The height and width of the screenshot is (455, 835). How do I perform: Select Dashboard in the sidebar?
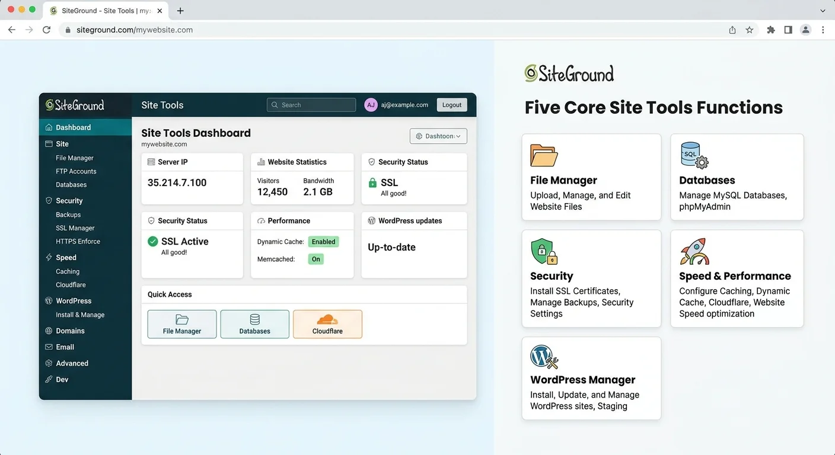tap(73, 127)
